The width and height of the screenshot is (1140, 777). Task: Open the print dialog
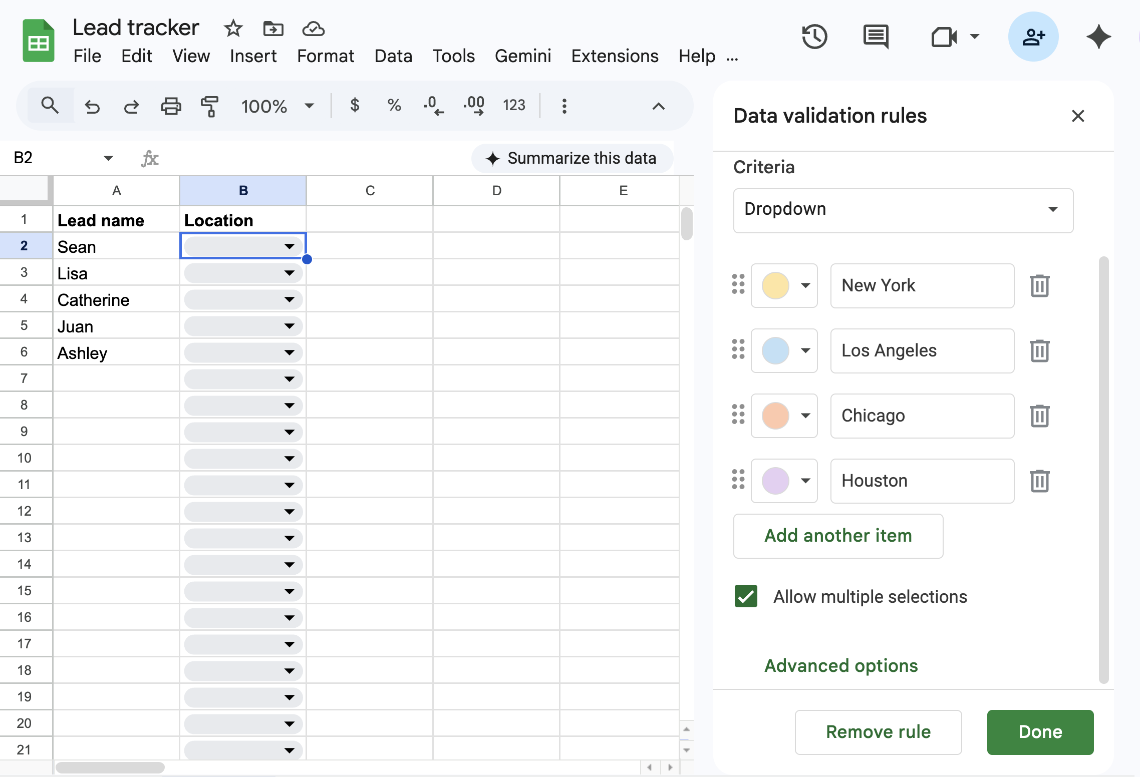click(x=171, y=106)
